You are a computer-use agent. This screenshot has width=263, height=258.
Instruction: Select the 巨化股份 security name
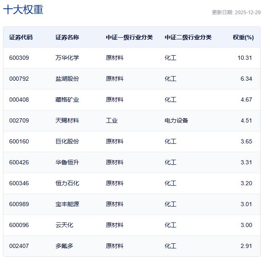pos(67,141)
